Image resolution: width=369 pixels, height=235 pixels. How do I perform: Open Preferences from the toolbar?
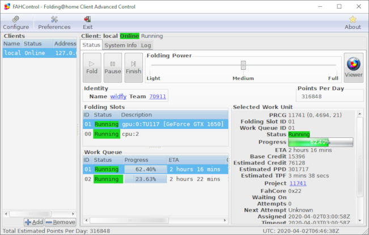coord(54,23)
